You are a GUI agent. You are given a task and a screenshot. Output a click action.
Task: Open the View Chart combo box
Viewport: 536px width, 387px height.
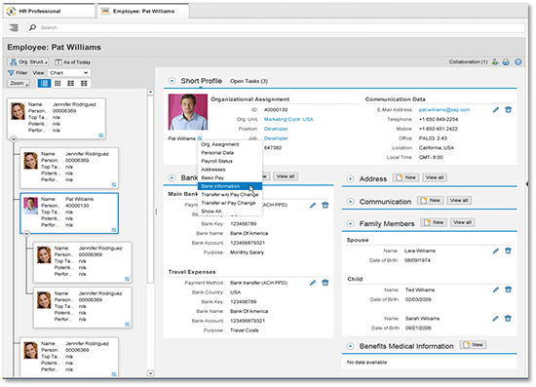(x=69, y=73)
